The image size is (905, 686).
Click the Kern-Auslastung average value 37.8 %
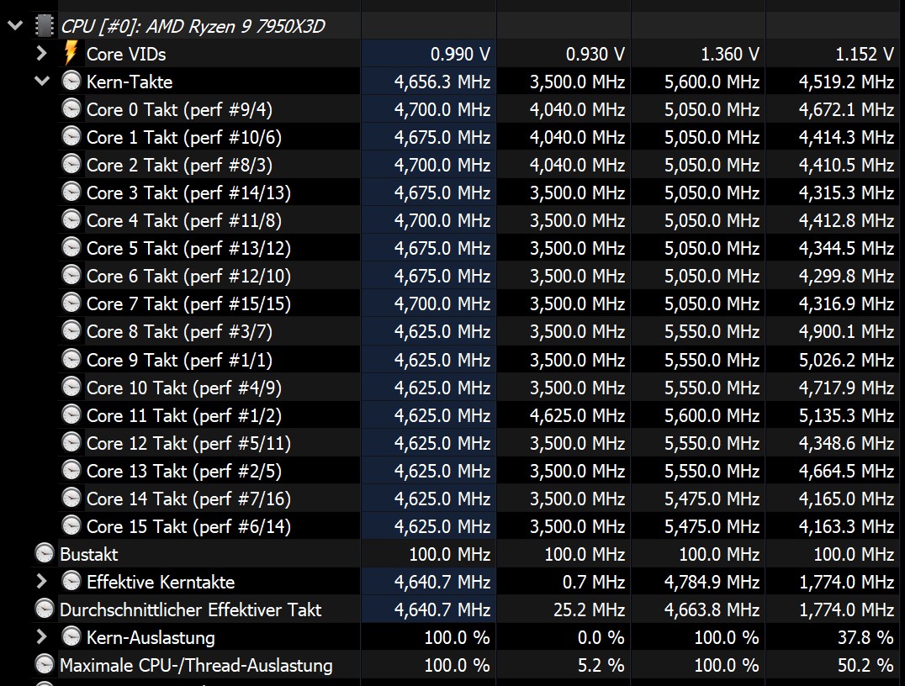(865, 637)
